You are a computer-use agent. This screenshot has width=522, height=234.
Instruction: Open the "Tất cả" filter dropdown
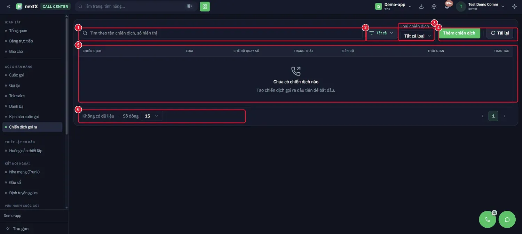click(381, 33)
